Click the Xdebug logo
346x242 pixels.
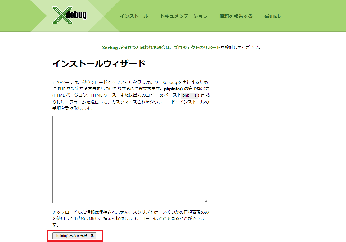click(x=69, y=15)
